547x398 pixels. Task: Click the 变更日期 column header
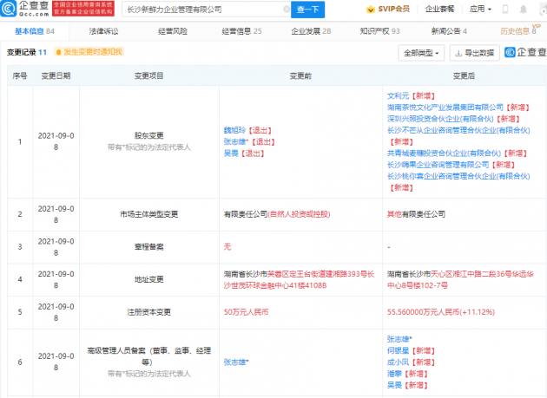pos(56,75)
